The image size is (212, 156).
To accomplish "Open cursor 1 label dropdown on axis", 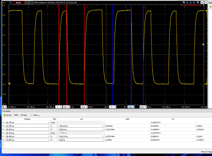I will tap(61, 107).
